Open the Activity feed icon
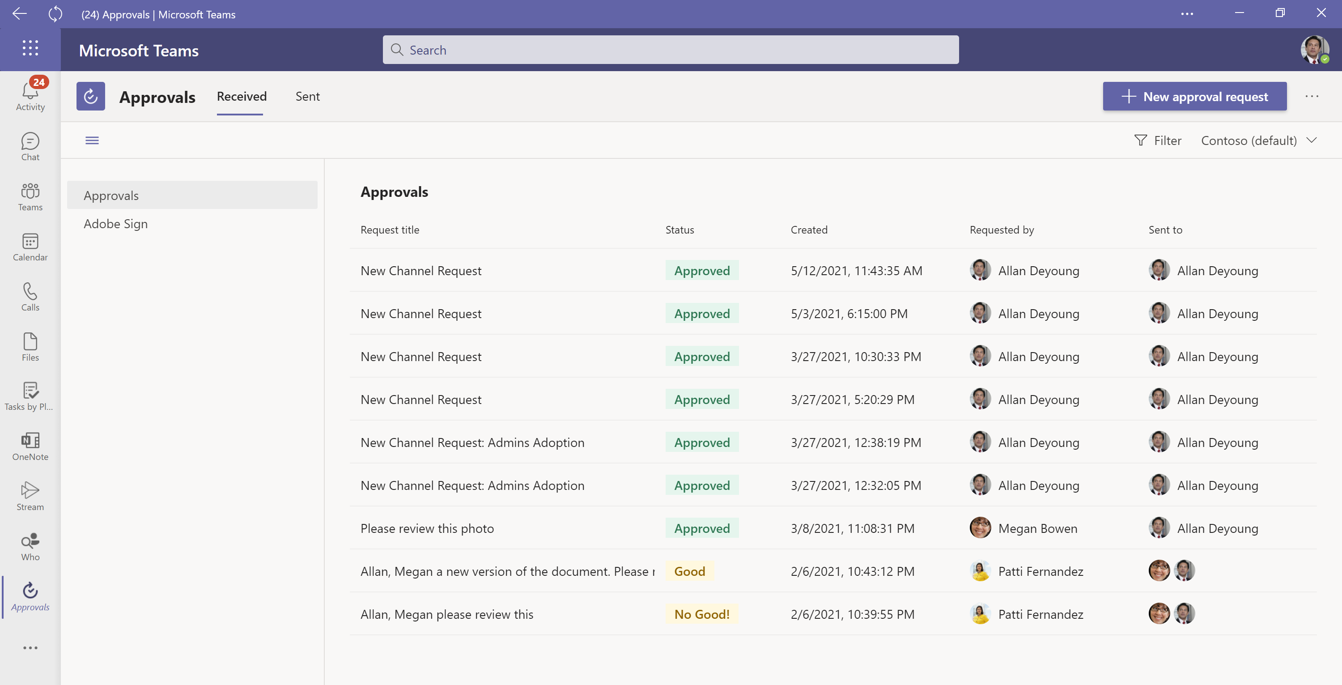The width and height of the screenshot is (1342, 685). 30,95
